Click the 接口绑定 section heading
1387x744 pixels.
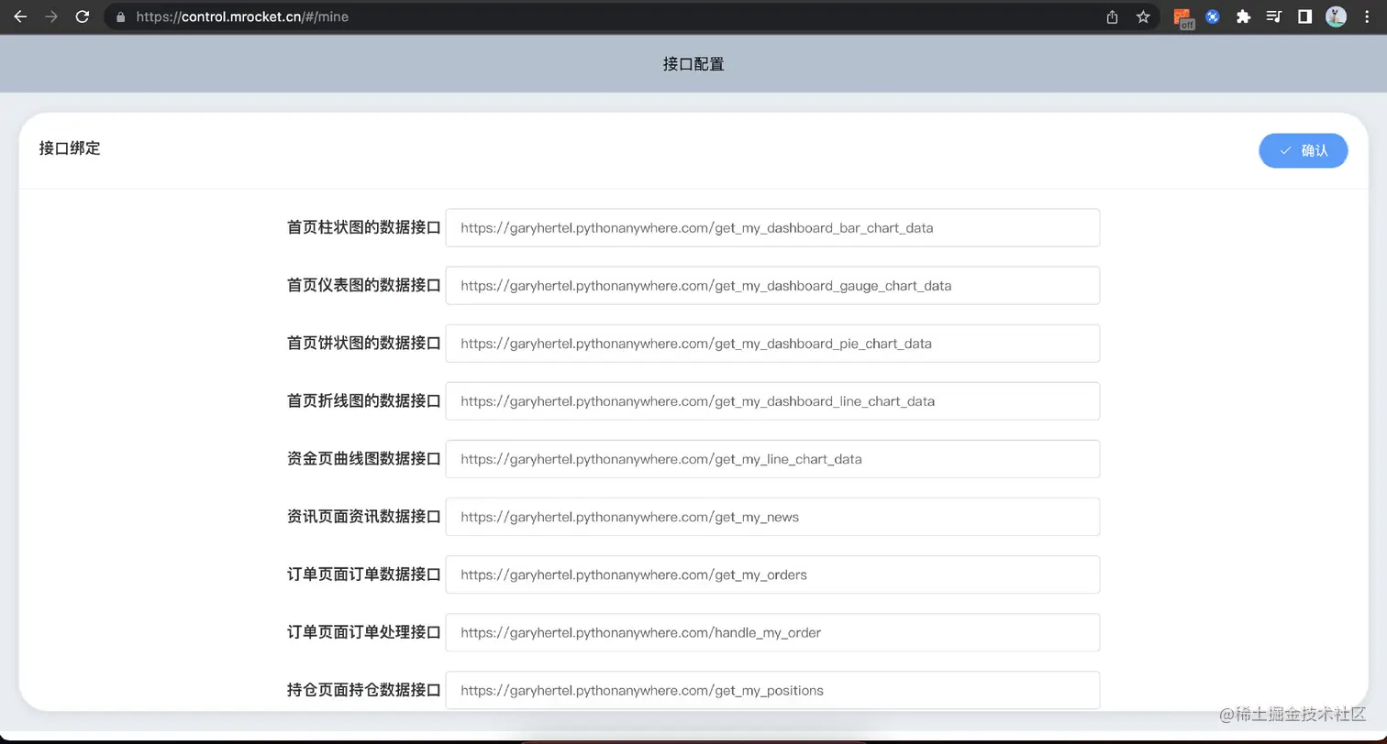70,148
